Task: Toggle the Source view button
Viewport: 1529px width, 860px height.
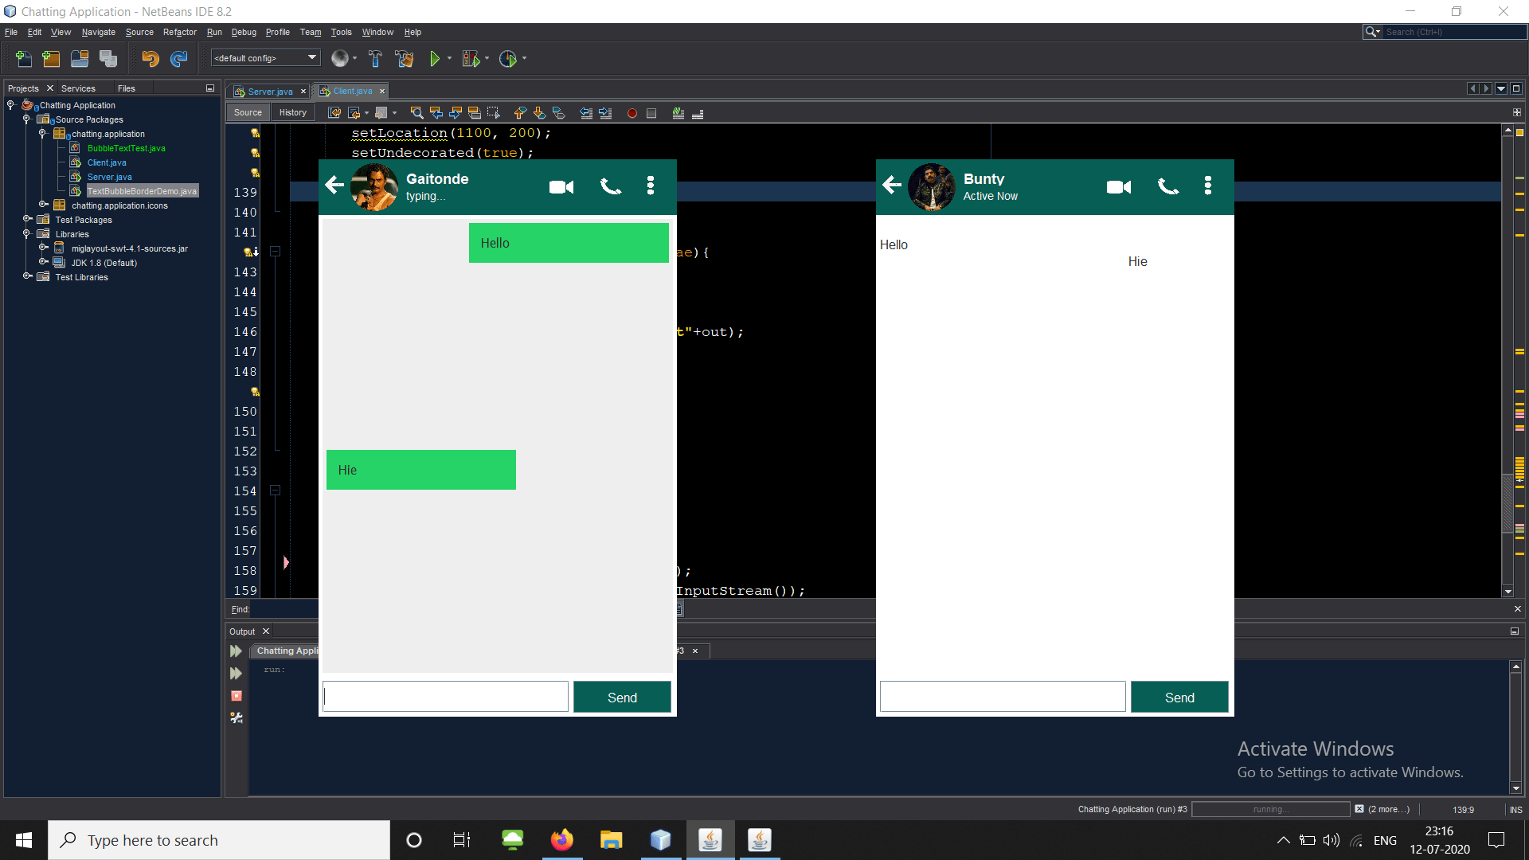Action: (x=248, y=112)
